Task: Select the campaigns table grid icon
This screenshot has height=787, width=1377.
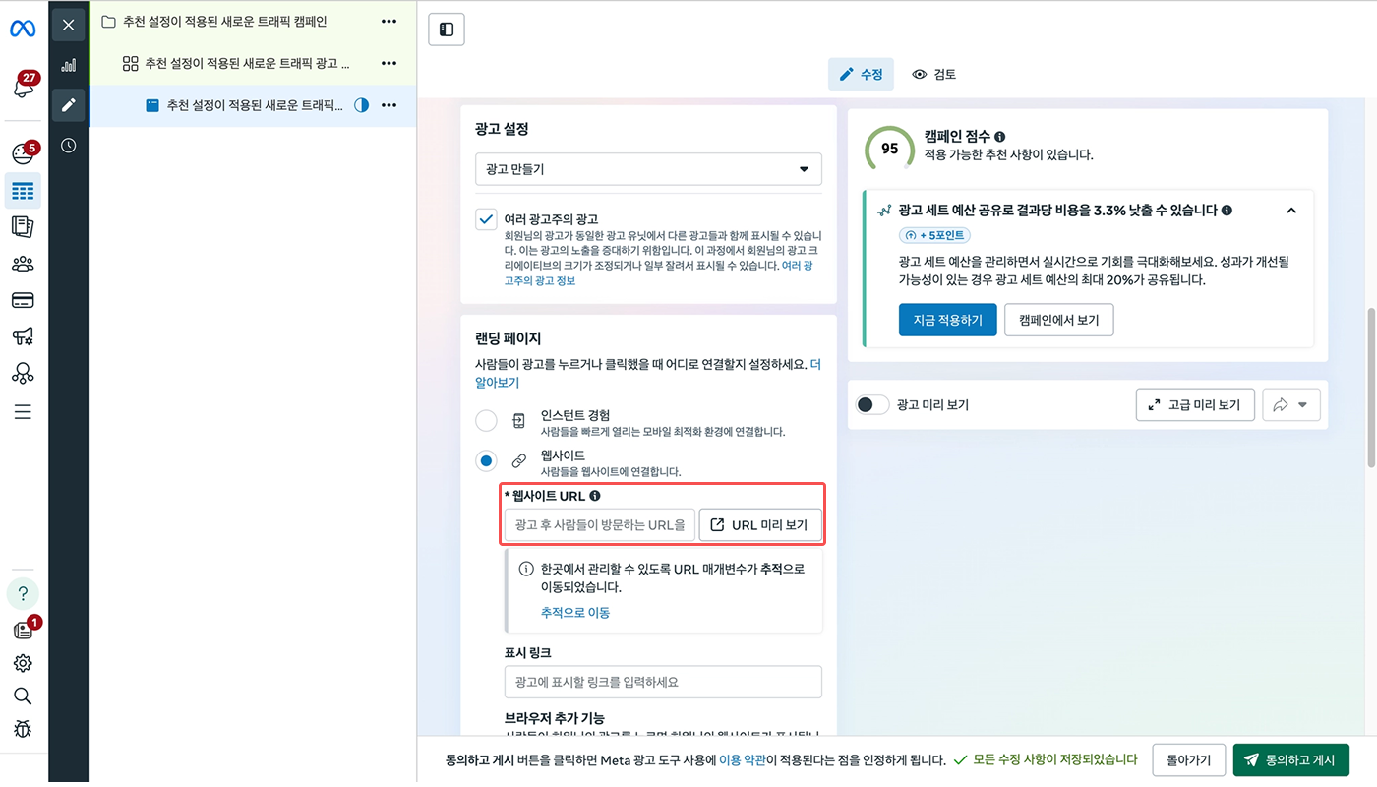Action: pyautogui.click(x=23, y=191)
